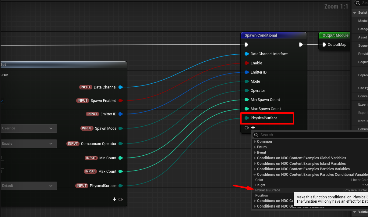Select the Spawn Mode output pin

click(x=120, y=128)
